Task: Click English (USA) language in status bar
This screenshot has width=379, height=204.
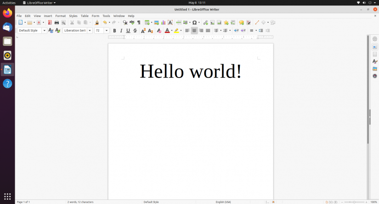Action: click(223, 202)
